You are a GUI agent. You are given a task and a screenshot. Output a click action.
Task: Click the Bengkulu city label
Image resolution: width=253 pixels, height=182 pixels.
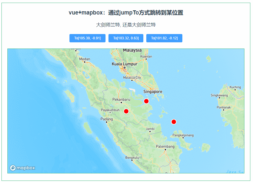[132, 157]
